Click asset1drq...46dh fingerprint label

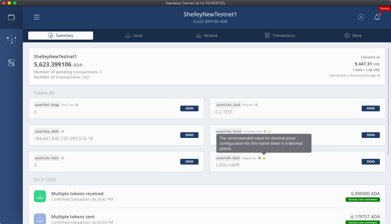[x=47, y=131]
